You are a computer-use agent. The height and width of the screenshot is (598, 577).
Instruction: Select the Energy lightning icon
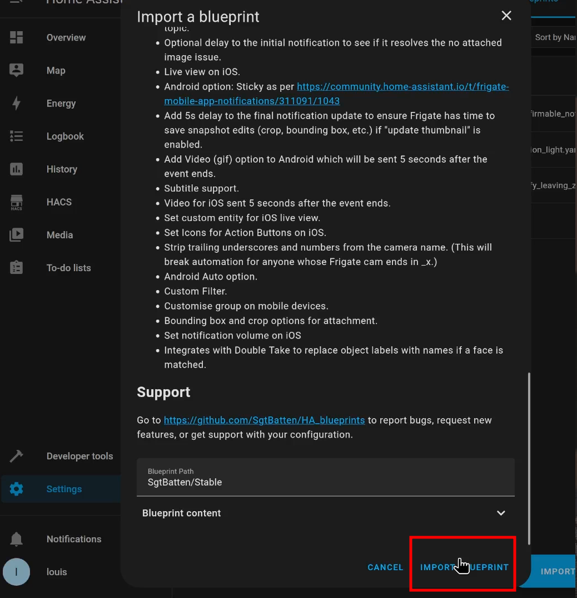click(16, 104)
